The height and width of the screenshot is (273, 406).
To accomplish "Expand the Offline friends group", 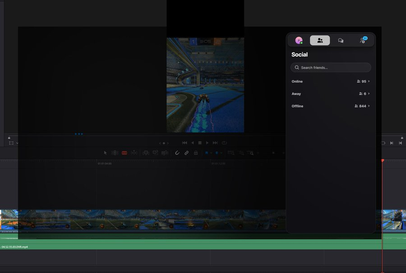I will tap(331, 106).
